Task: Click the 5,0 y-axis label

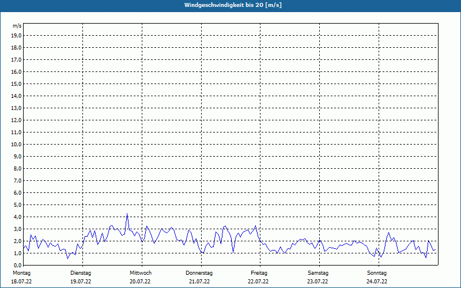Action: 18,205
